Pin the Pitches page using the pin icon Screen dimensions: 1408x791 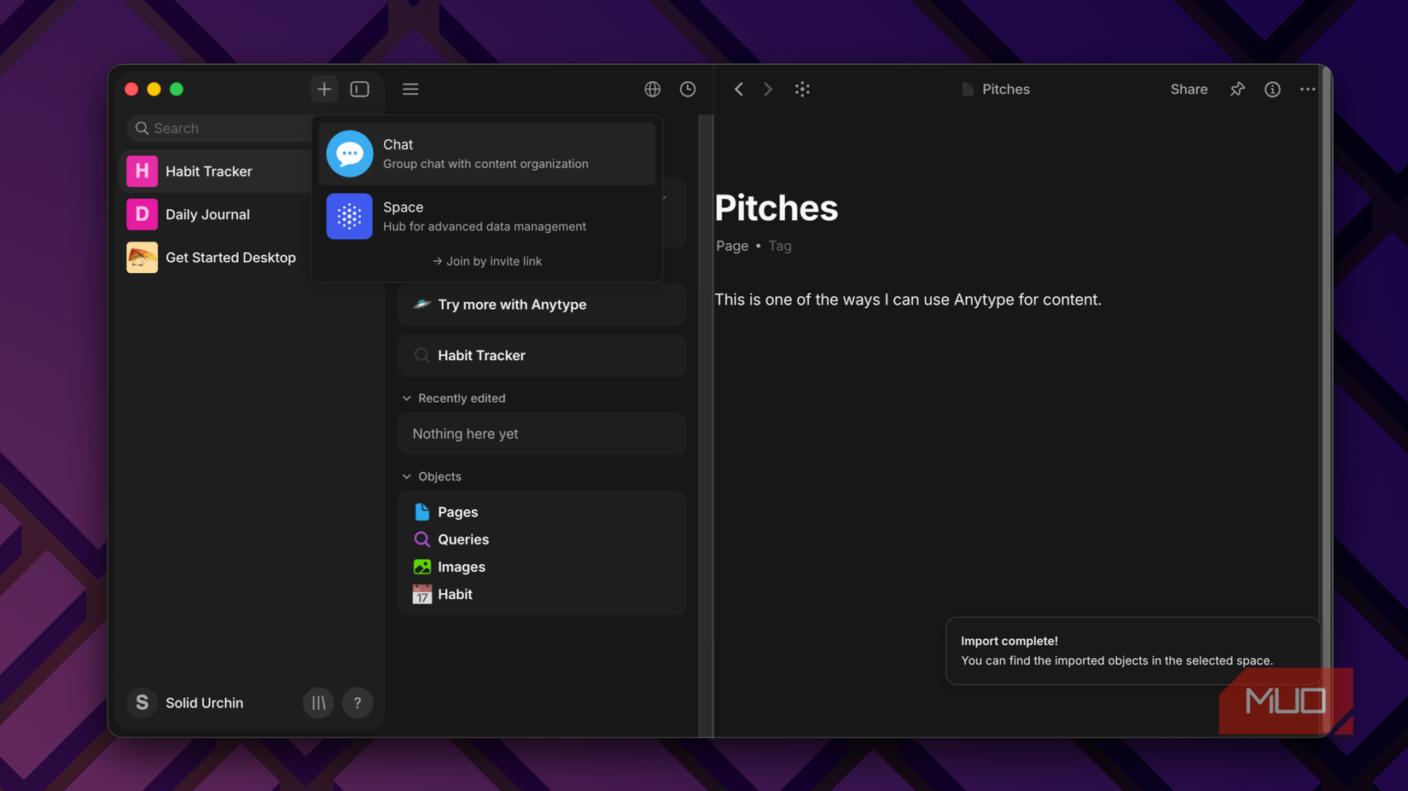click(x=1237, y=89)
